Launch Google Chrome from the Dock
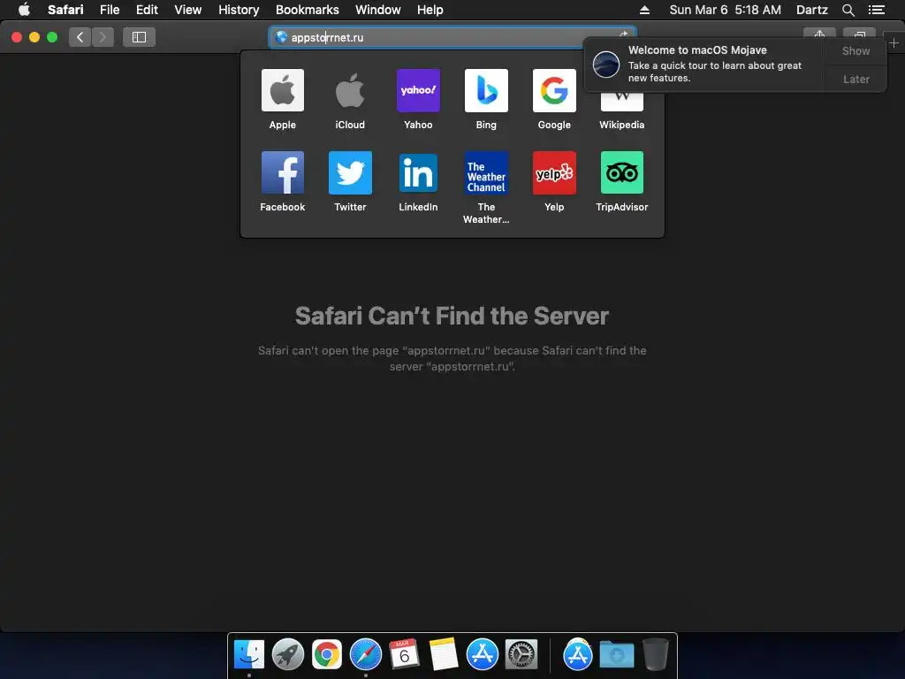The width and height of the screenshot is (905, 679). coord(327,655)
